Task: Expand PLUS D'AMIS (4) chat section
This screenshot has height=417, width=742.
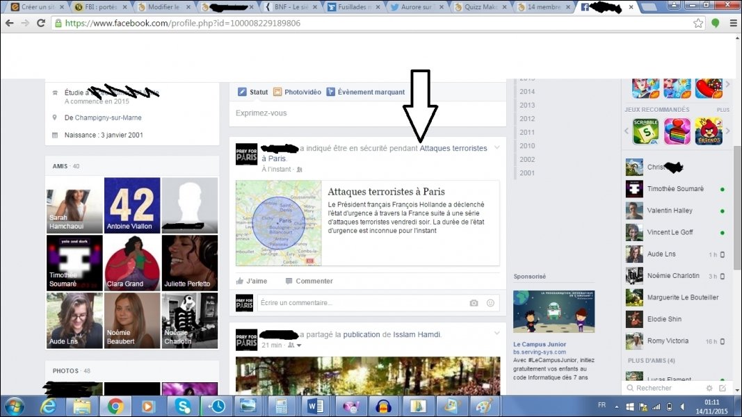Action: pyautogui.click(x=651, y=360)
